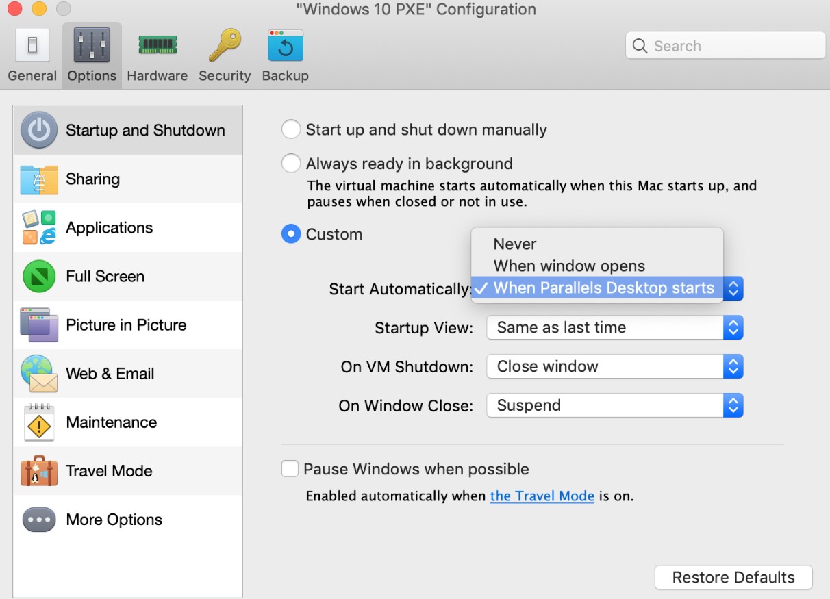Click the magnifying glass search icon
Viewport: 830px width, 599px height.
pyautogui.click(x=640, y=46)
